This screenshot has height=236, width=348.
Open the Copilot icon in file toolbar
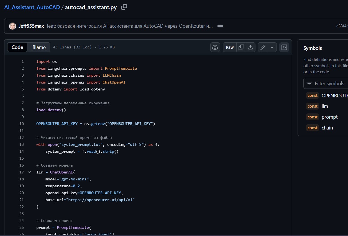pyautogui.click(x=215, y=47)
